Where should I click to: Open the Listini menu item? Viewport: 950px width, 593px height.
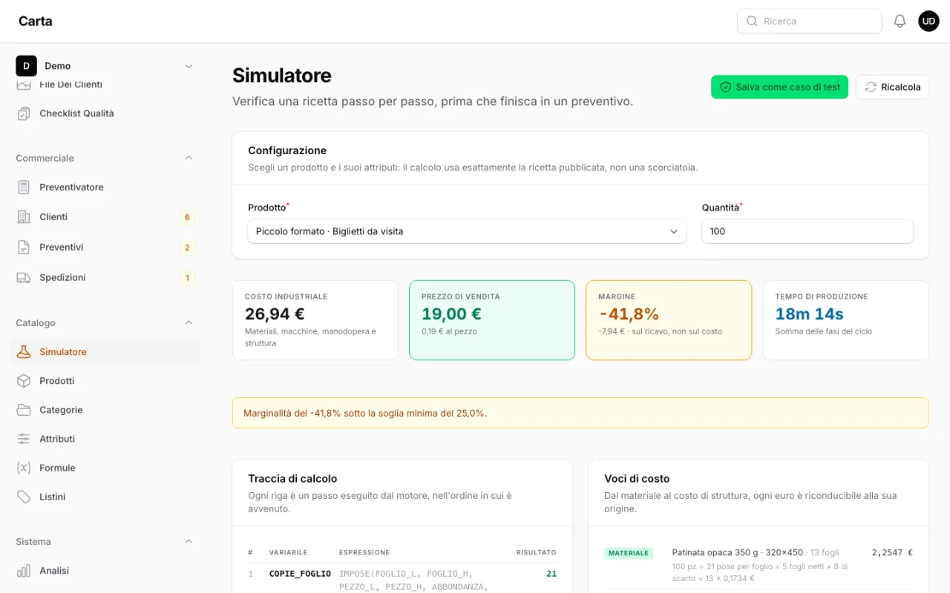click(x=105, y=497)
